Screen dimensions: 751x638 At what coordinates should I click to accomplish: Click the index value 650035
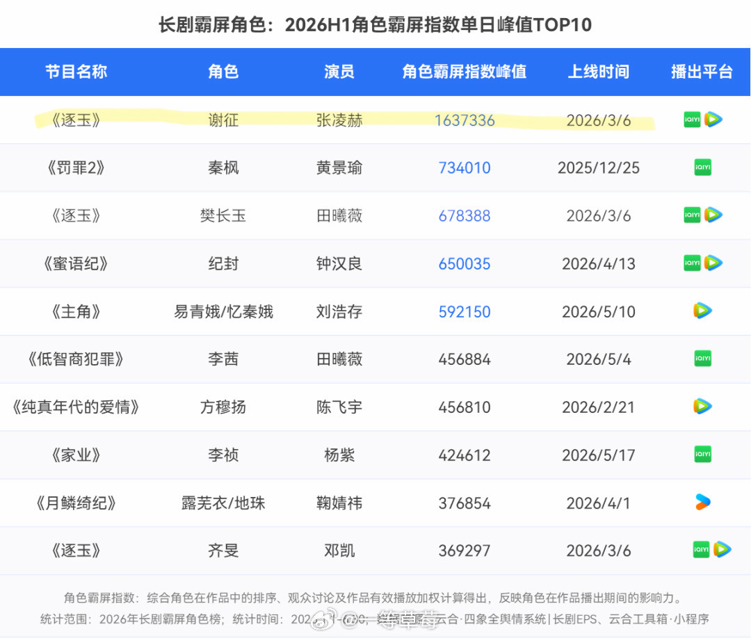[x=465, y=263]
